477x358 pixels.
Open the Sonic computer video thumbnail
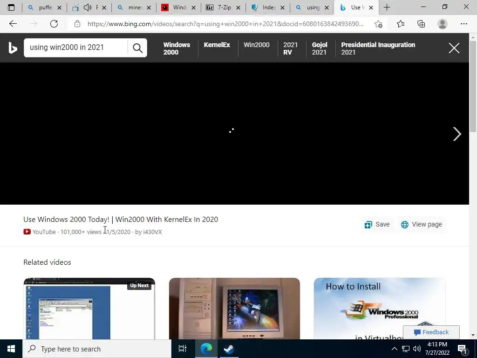click(x=234, y=309)
